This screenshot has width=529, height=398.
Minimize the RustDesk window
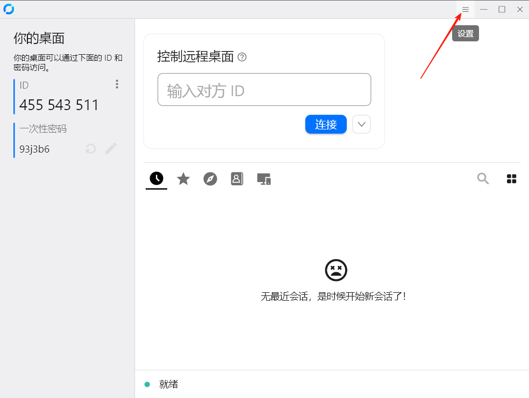484,10
